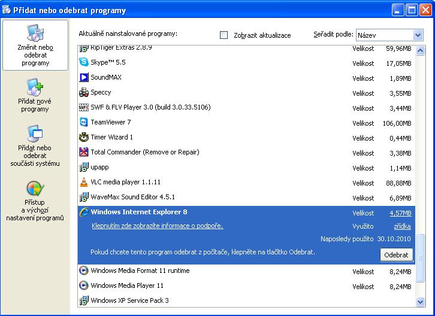Click the Total Commander icon

83,152
